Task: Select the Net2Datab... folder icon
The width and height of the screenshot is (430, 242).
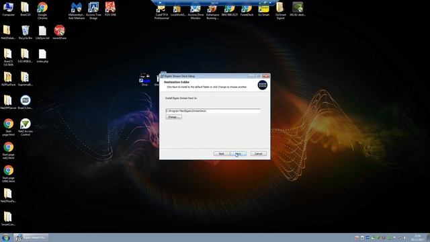Action: click(x=8, y=32)
